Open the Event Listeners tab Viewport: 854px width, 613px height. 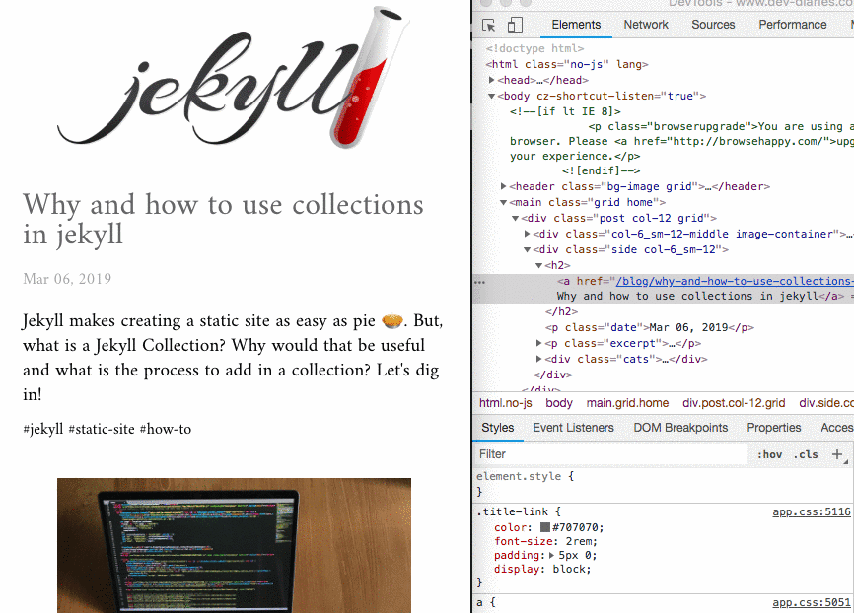[x=573, y=428]
